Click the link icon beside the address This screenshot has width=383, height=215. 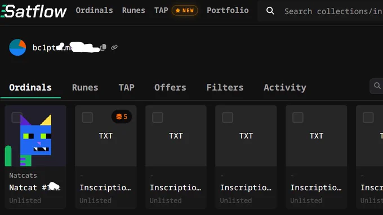[114, 47]
